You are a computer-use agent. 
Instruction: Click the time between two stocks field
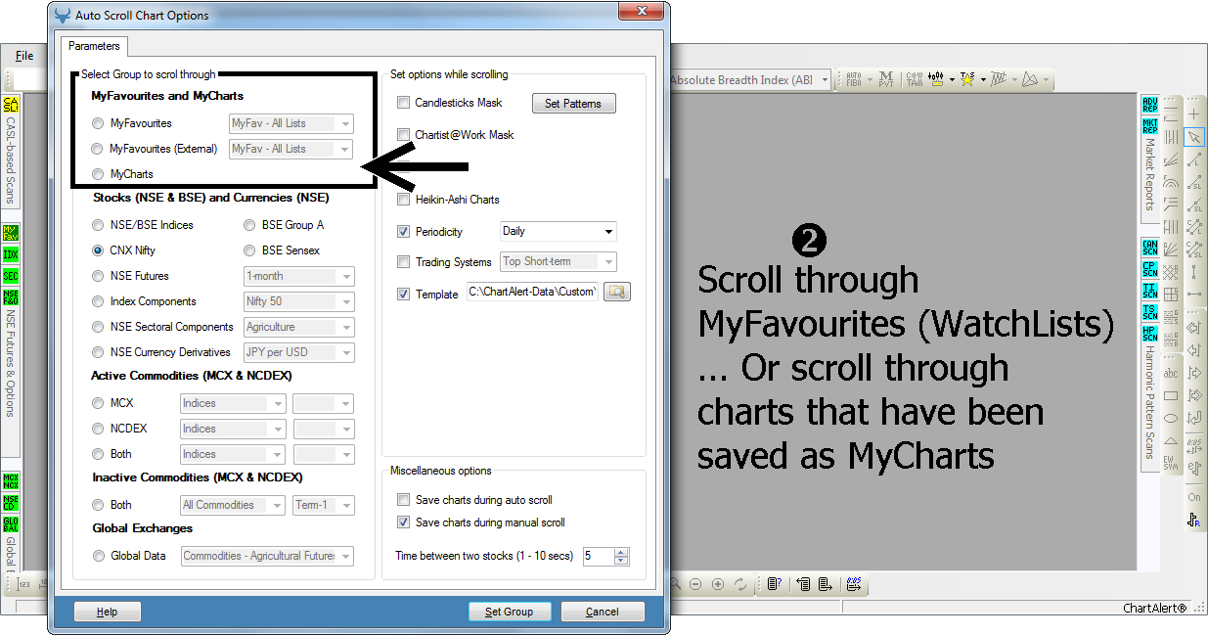click(598, 556)
